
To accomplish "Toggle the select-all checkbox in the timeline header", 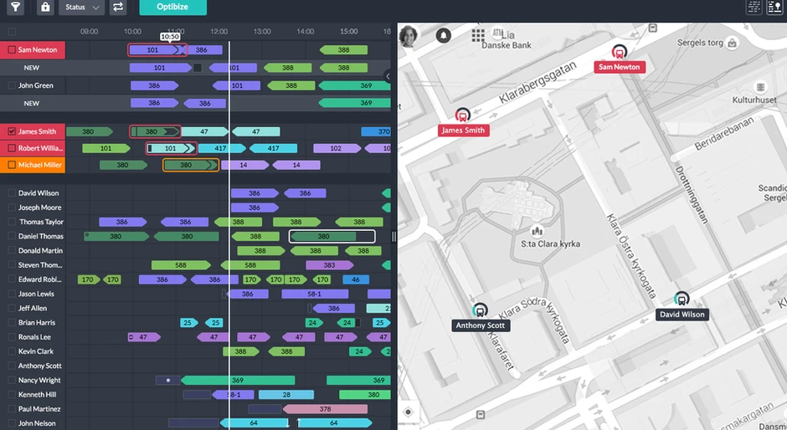I will tap(12, 32).
